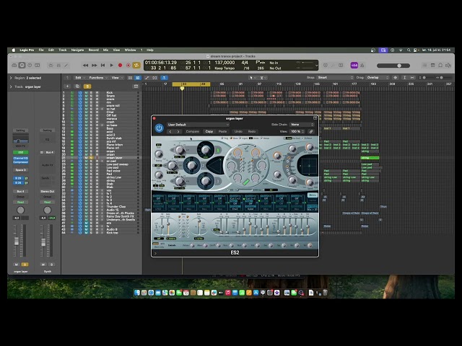
Task: Open the Tracks area View dropdown
Action: point(117,78)
